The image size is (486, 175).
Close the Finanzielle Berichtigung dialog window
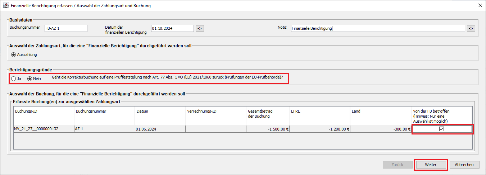480,6
